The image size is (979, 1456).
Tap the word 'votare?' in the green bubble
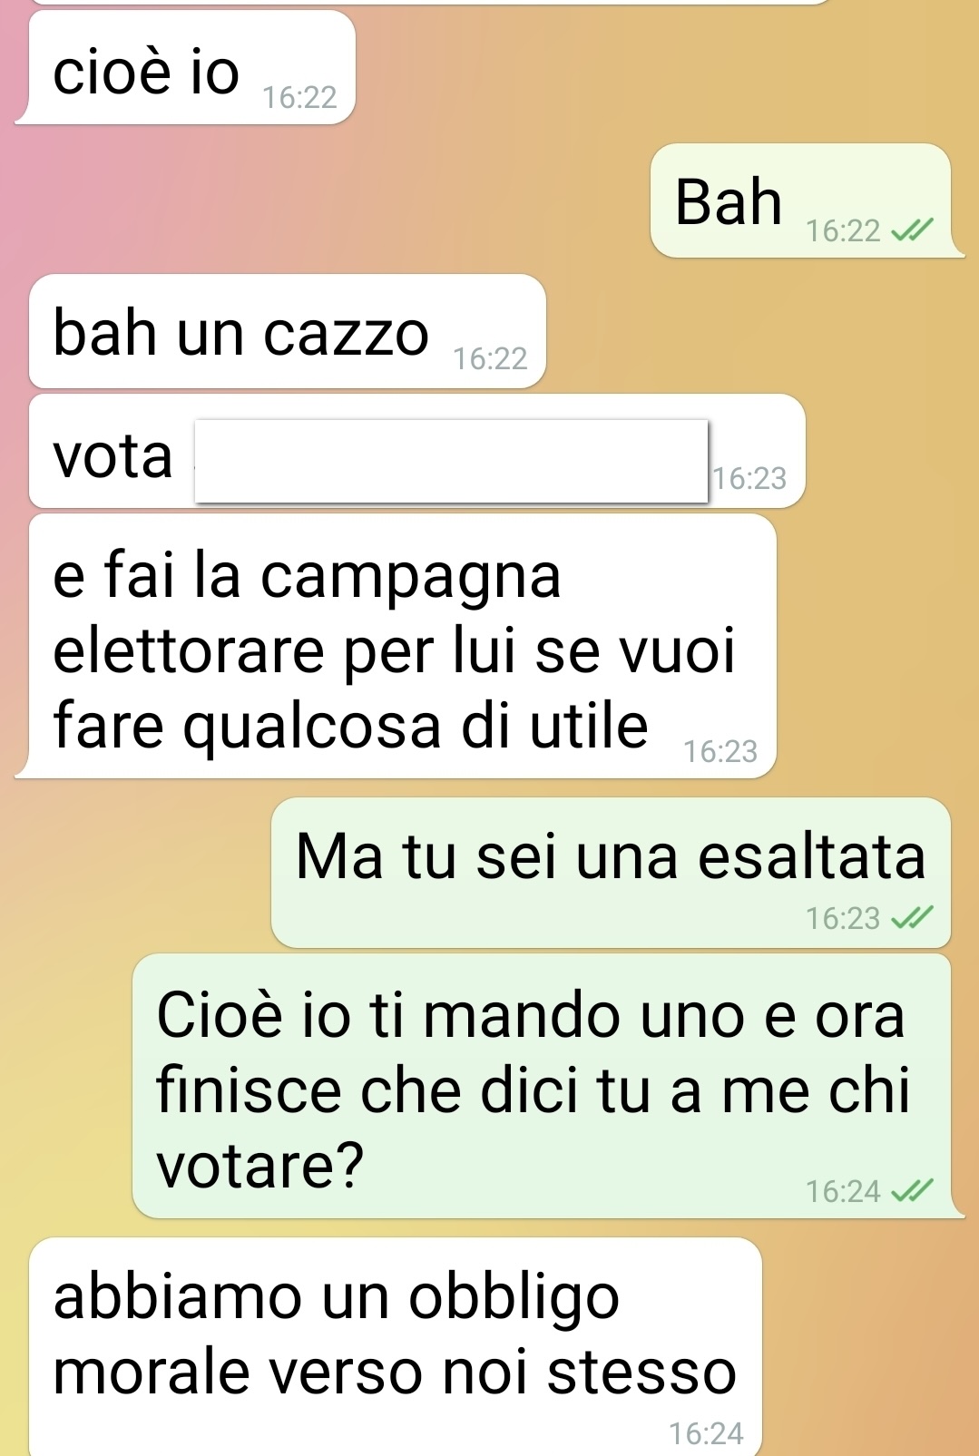pos(260,1166)
